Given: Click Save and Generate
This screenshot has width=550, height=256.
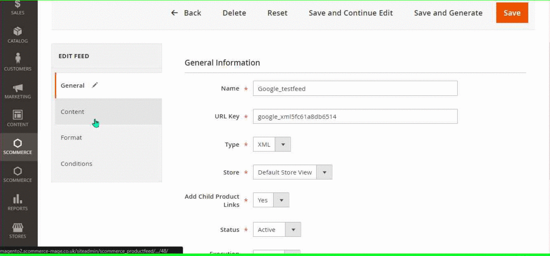Looking at the screenshot, I should click(x=448, y=13).
